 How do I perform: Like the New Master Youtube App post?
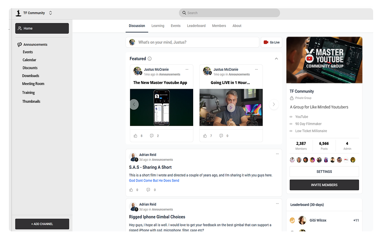(136, 136)
